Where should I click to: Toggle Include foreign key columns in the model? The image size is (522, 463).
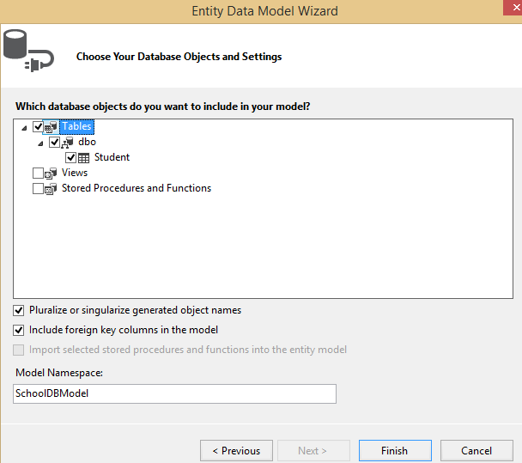[x=19, y=331]
